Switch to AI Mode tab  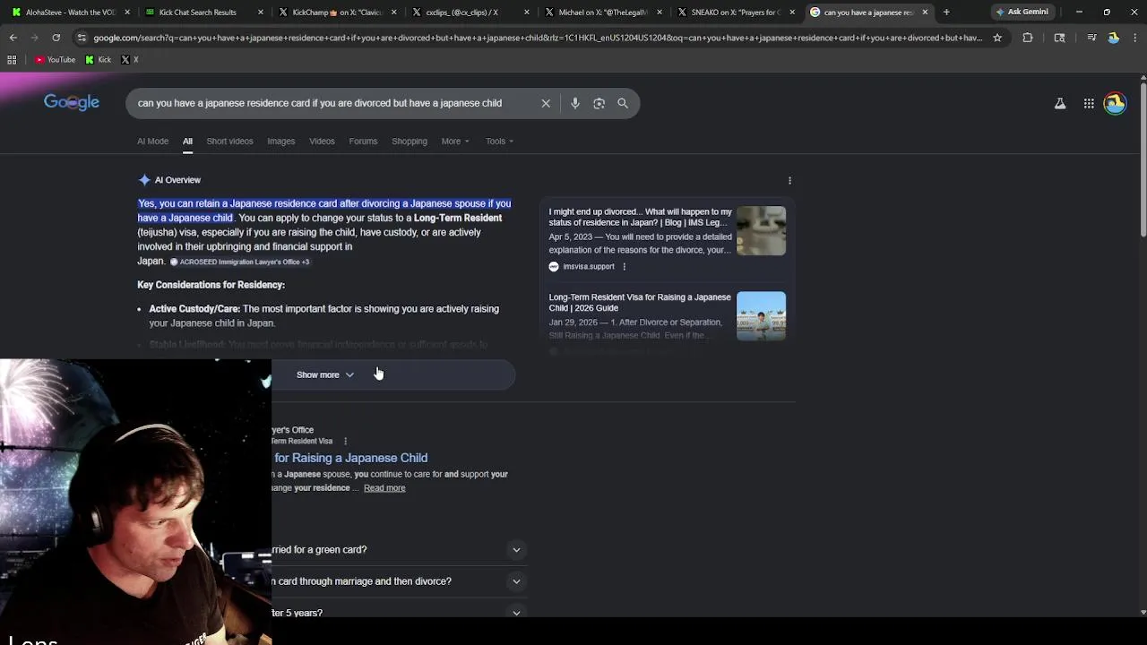[152, 141]
